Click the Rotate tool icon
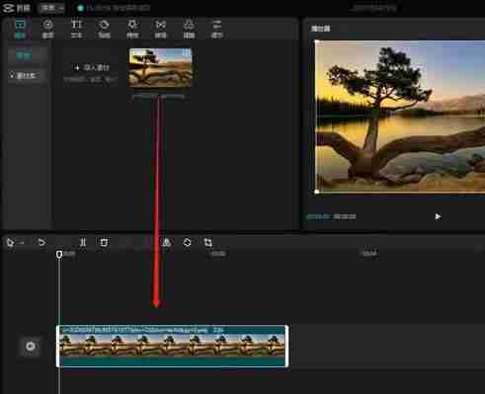This screenshot has width=485, height=394. (187, 243)
